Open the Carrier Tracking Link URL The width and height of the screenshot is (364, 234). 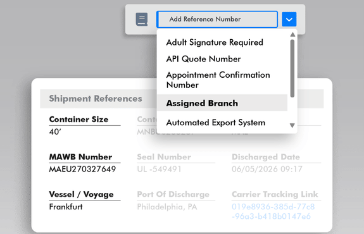point(273,211)
